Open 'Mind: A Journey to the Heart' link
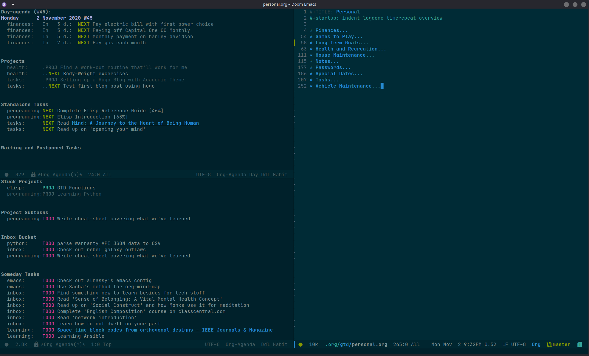Screen dimensions: 589x356 tap(135, 123)
